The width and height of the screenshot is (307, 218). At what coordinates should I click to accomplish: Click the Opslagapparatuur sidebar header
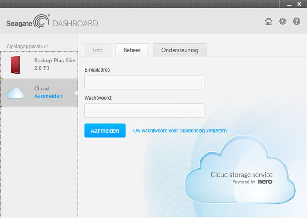pyautogui.click(x=27, y=46)
